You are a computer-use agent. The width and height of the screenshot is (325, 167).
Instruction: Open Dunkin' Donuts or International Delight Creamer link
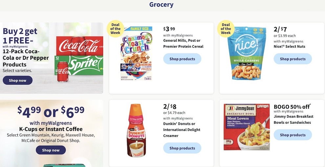click(x=182, y=130)
